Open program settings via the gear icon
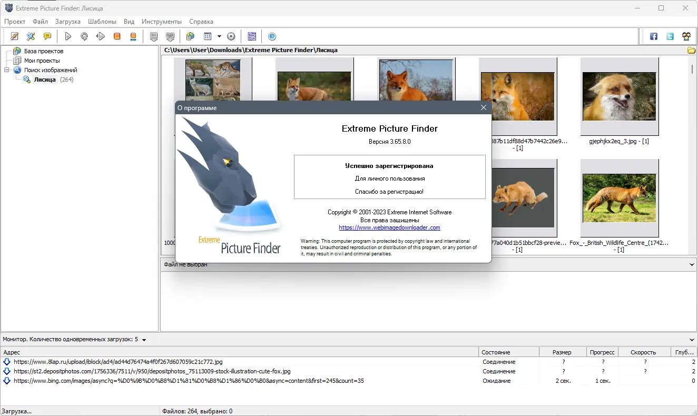This screenshot has width=698, height=416. pos(231,36)
